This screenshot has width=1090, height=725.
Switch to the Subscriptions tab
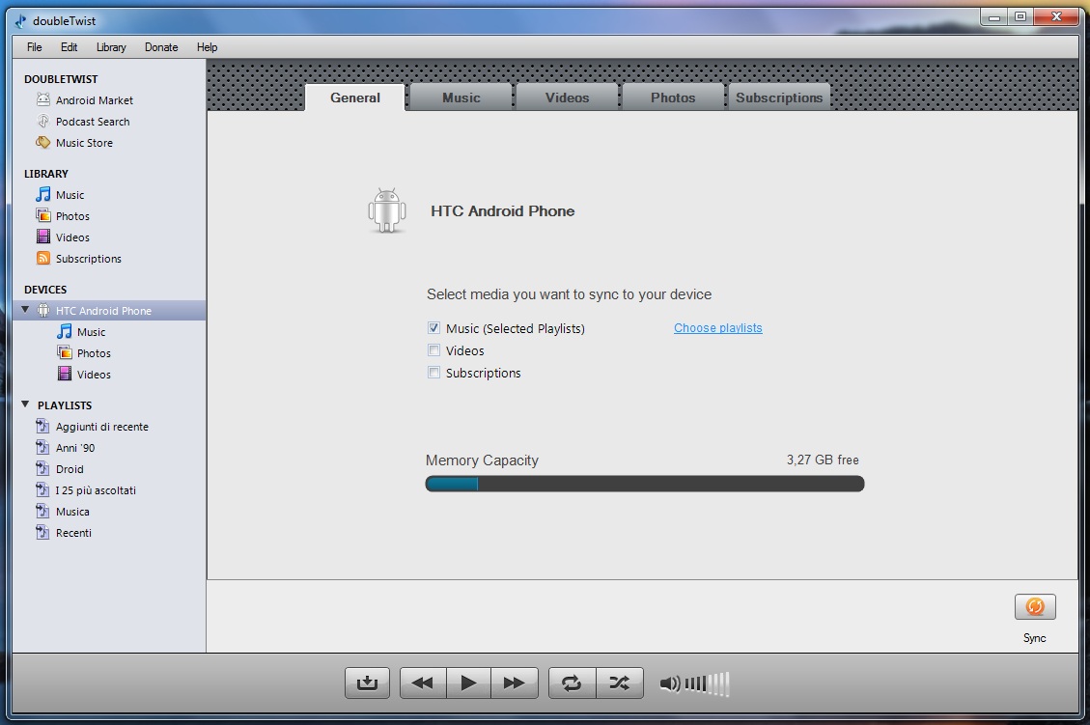(779, 98)
